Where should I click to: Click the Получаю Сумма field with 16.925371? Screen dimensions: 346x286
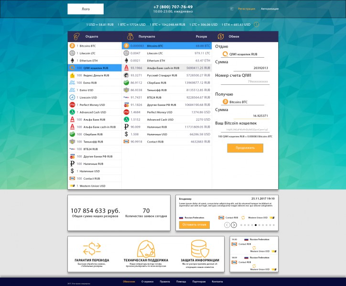(x=251, y=116)
